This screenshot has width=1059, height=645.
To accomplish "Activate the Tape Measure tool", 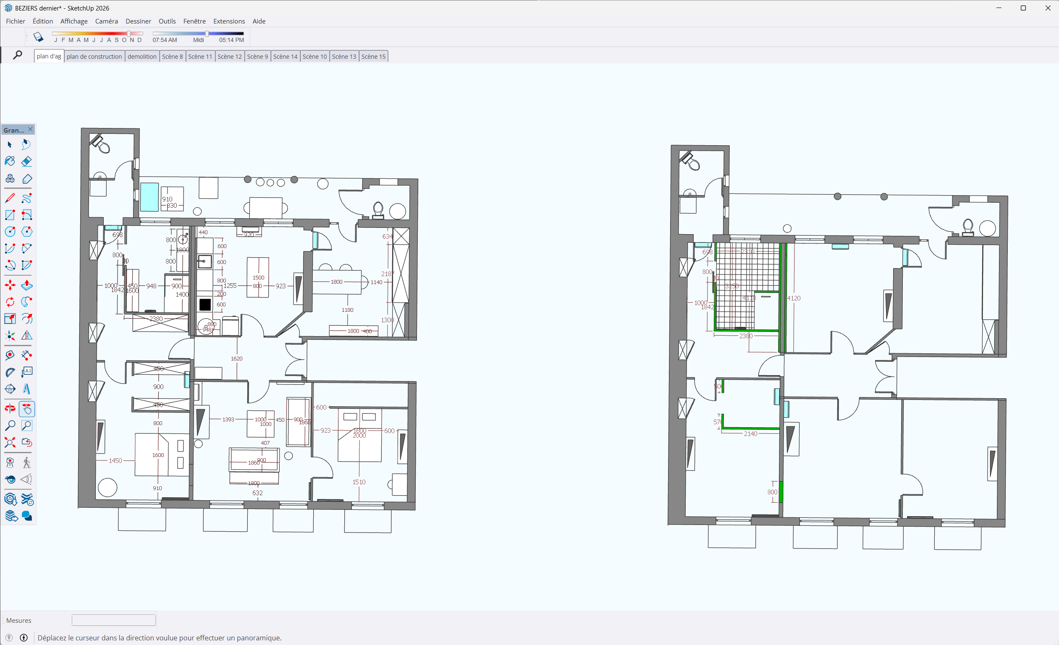I will click(x=10, y=355).
